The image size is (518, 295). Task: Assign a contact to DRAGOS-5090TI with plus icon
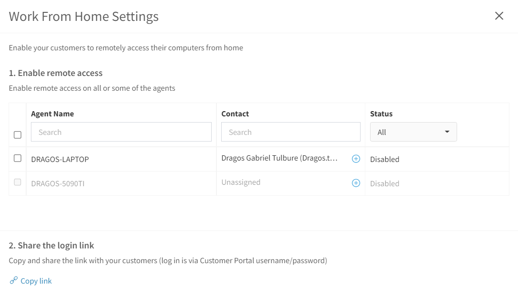coord(356,183)
